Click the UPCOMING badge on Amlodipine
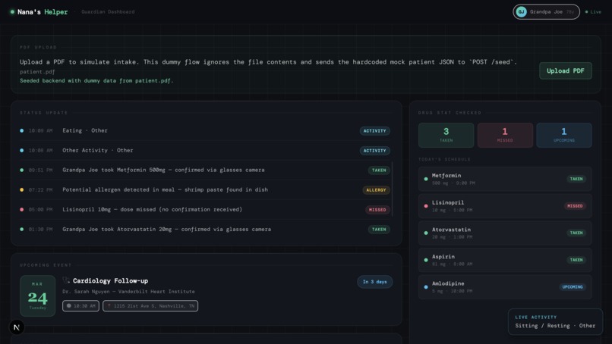 pyautogui.click(x=573, y=286)
